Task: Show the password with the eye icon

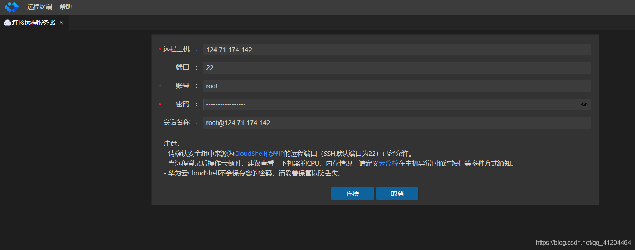Action: tap(584, 104)
